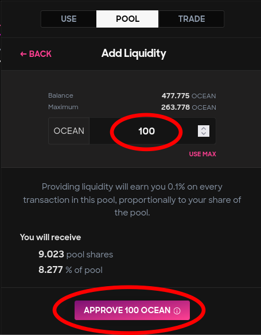Approve 100 OCEAN button
261x335 pixels.
[x=132, y=310]
